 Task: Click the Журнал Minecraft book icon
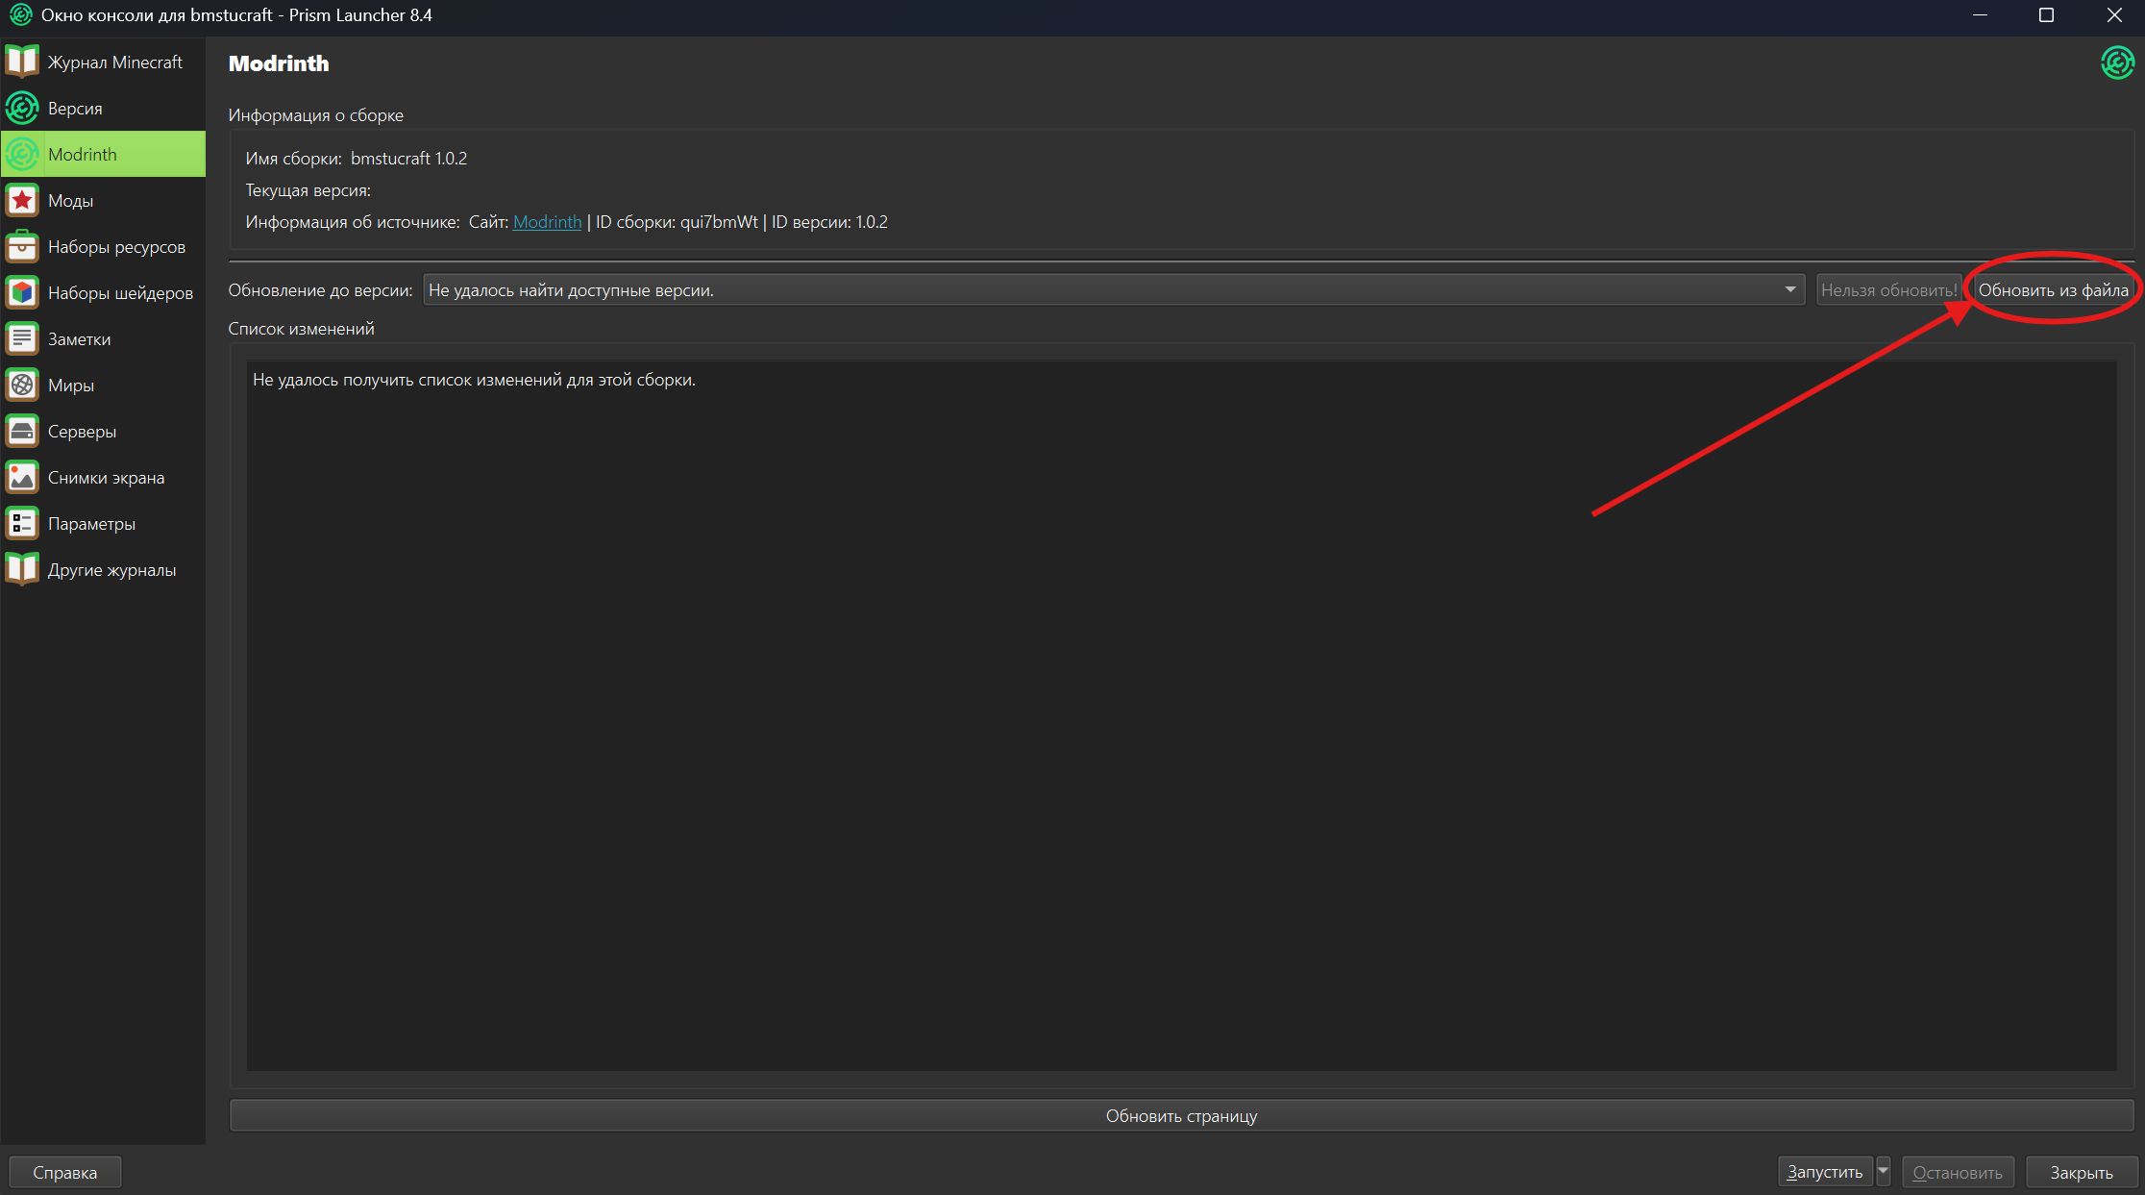[x=22, y=62]
